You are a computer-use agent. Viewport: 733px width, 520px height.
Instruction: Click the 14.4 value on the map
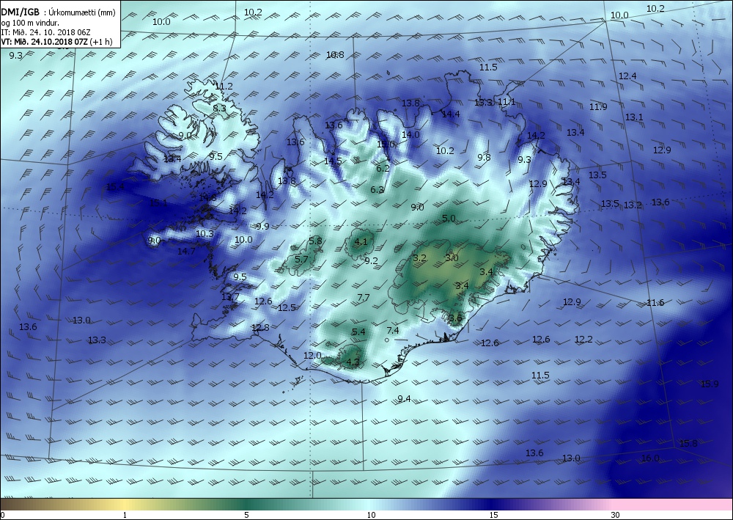pyautogui.click(x=451, y=114)
